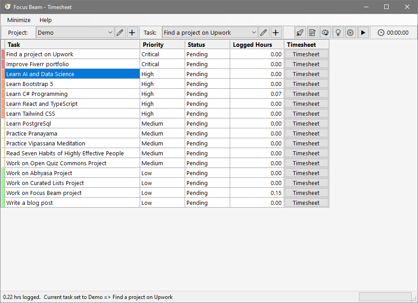Viewport: 418px width, 303px height.
Task: Click the rocket icon in the toolbar
Action: point(300,32)
